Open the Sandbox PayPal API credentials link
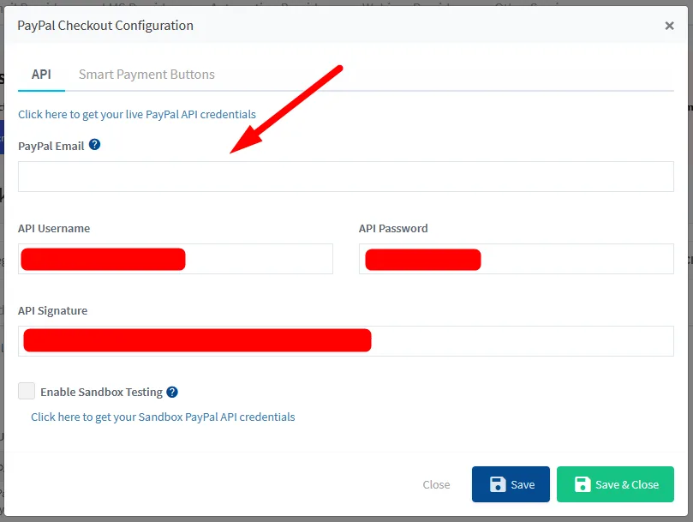 (163, 417)
